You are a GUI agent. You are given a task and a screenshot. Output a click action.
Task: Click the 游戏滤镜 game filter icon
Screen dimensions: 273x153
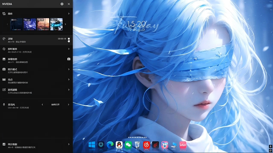pos(4,90)
